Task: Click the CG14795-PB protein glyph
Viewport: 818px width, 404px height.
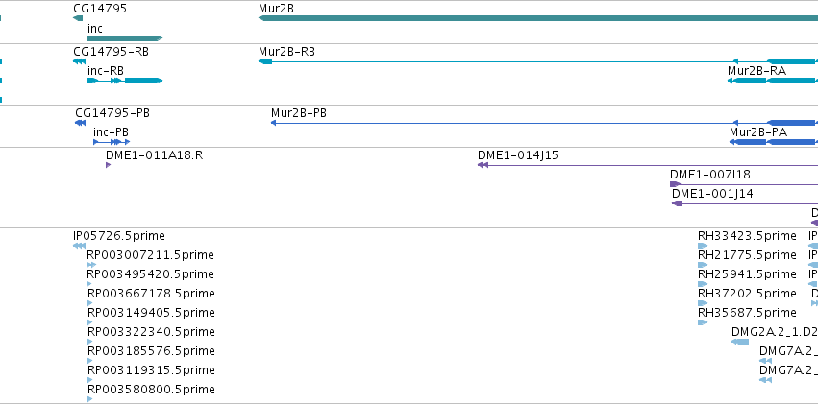Action: [81, 123]
